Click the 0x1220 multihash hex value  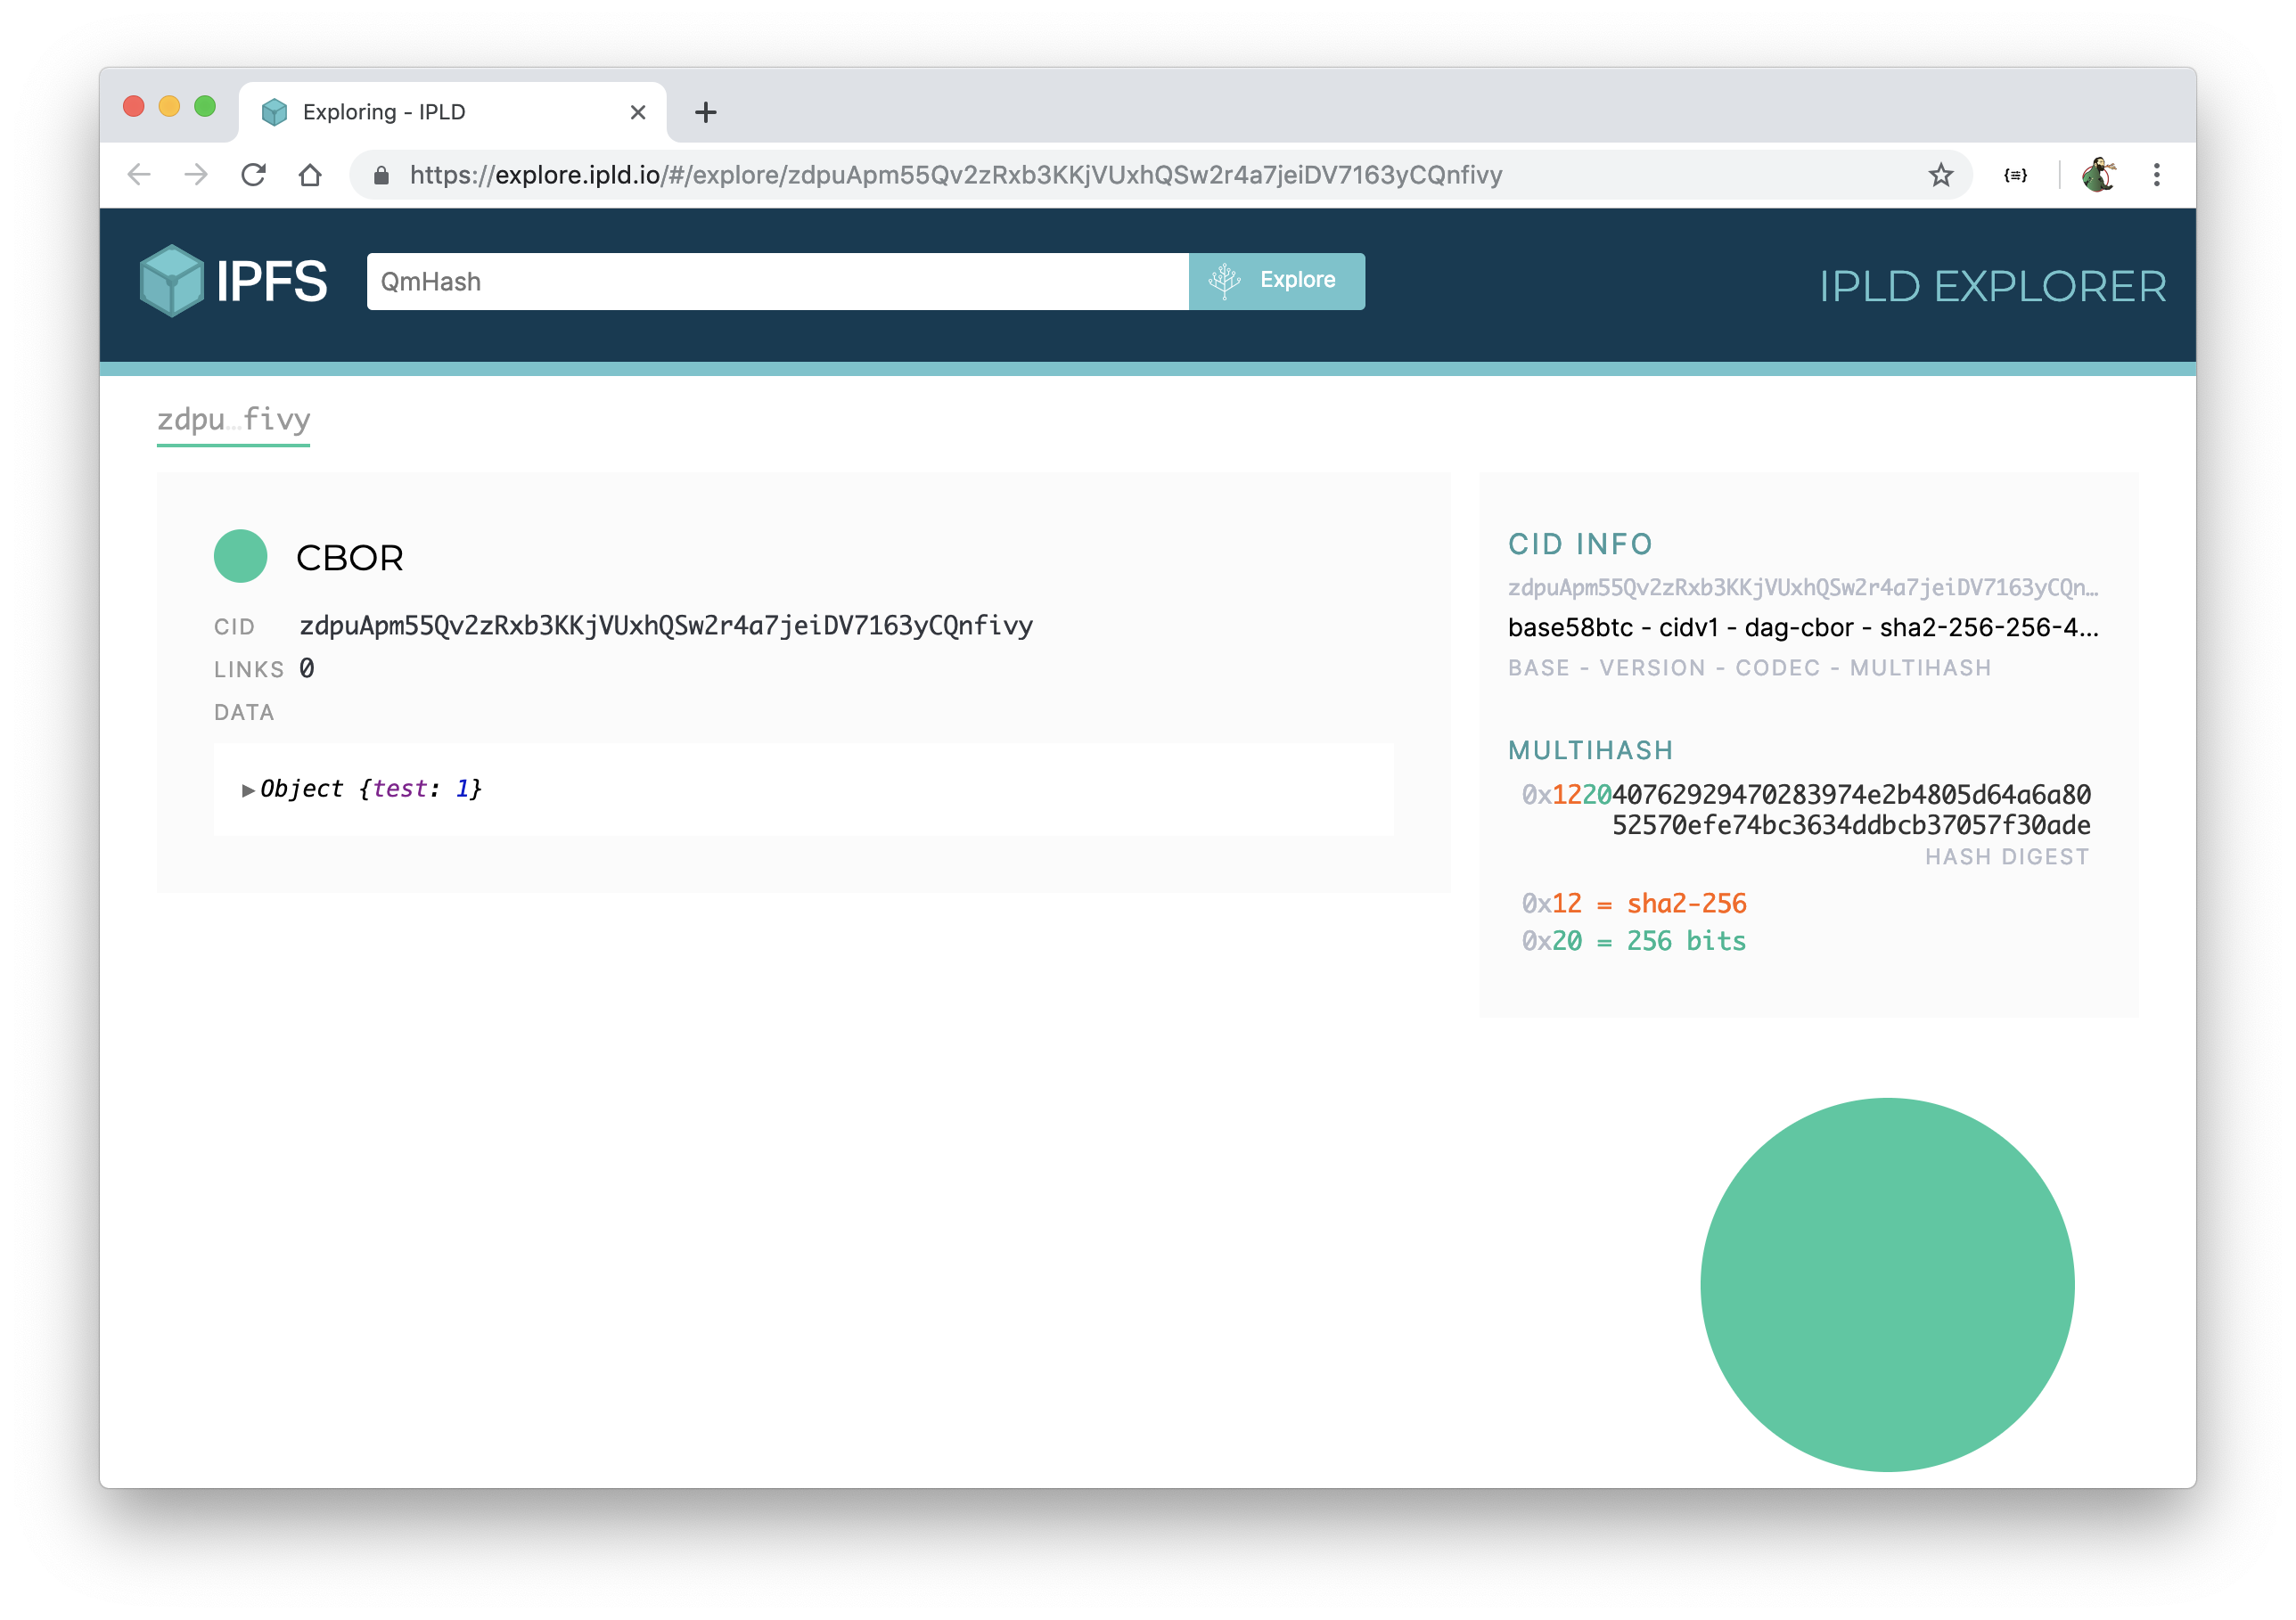coord(1806,809)
